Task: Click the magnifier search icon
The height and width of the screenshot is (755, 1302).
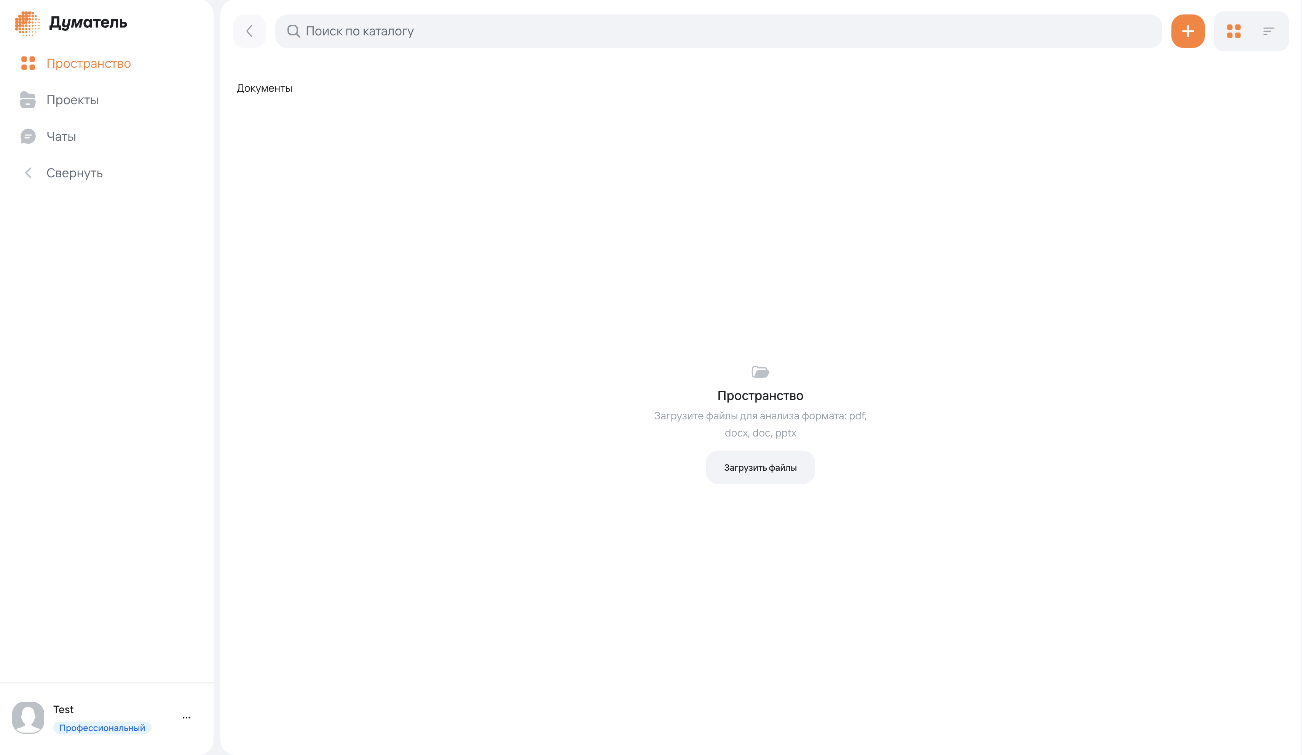Action: point(294,31)
